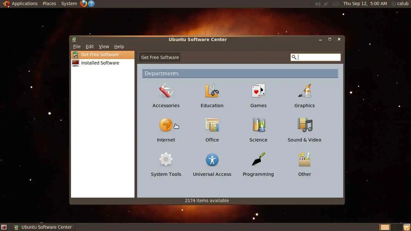Click the Science label text
This screenshot has height=231, width=411.
click(x=258, y=140)
